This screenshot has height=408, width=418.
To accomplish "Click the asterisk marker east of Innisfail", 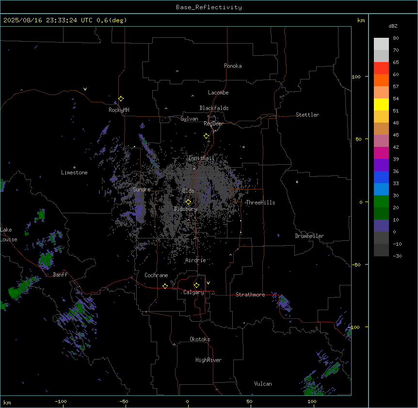I will (x=243, y=147).
